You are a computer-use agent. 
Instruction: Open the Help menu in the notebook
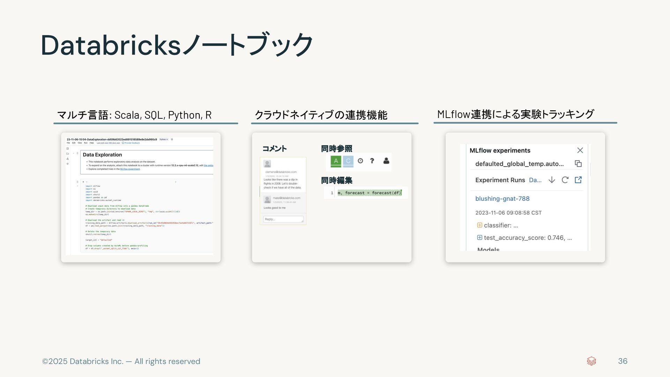click(92, 143)
